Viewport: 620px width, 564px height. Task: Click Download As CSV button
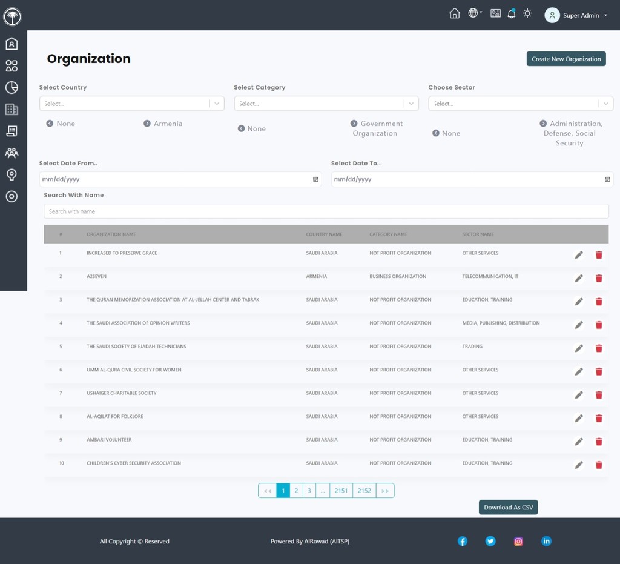coord(508,508)
